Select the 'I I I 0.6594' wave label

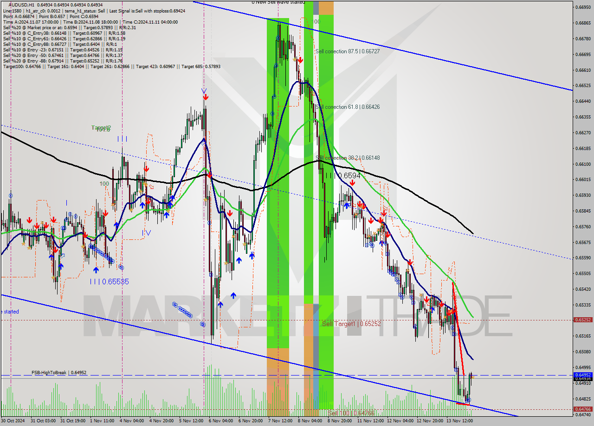(x=342, y=176)
